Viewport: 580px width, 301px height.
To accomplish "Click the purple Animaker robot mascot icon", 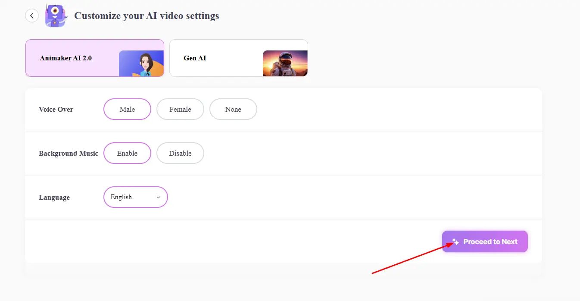I will pyautogui.click(x=55, y=16).
